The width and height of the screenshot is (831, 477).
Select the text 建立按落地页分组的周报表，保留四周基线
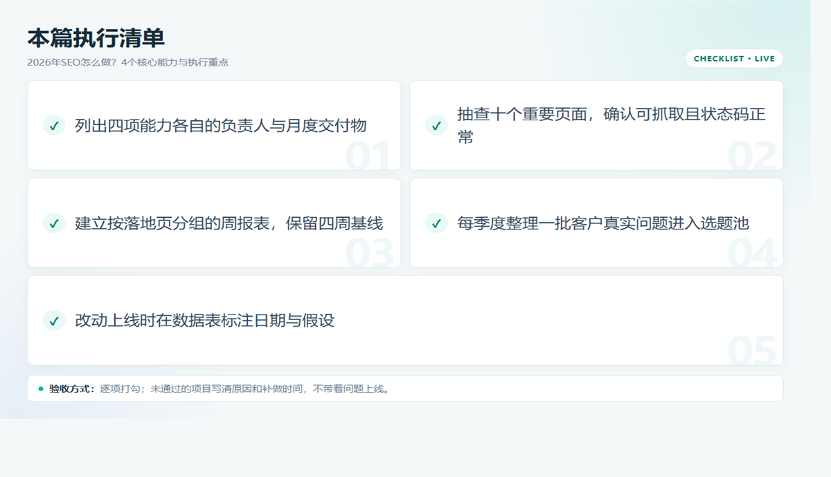[229, 223]
